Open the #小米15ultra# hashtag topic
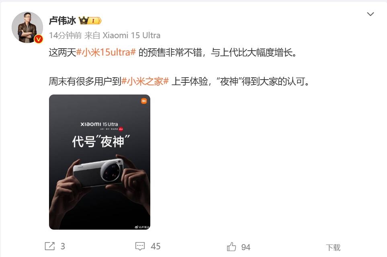387x257 pixels. coord(106,52)
